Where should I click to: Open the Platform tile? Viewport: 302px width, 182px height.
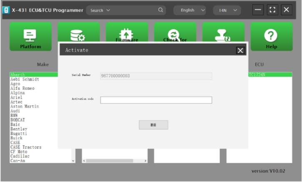pyautogui.click(x=30, y=36)
